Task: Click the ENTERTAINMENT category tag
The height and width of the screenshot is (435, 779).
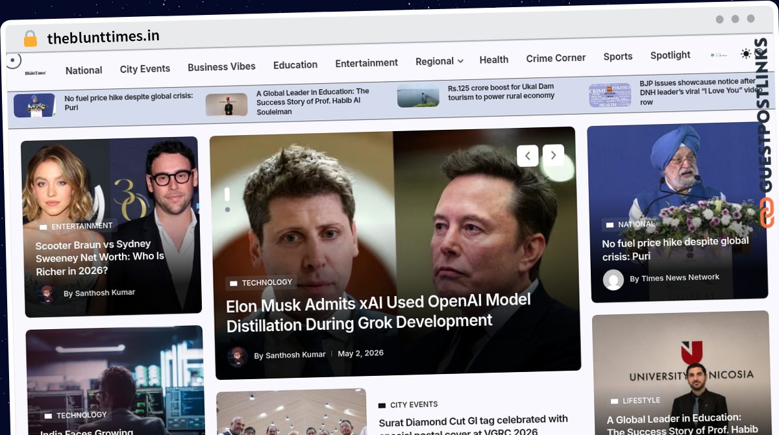Action: point(76,227)
